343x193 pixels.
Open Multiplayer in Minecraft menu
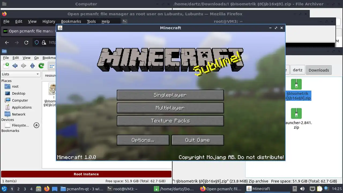pyautogui.click(x=170, y=108)
